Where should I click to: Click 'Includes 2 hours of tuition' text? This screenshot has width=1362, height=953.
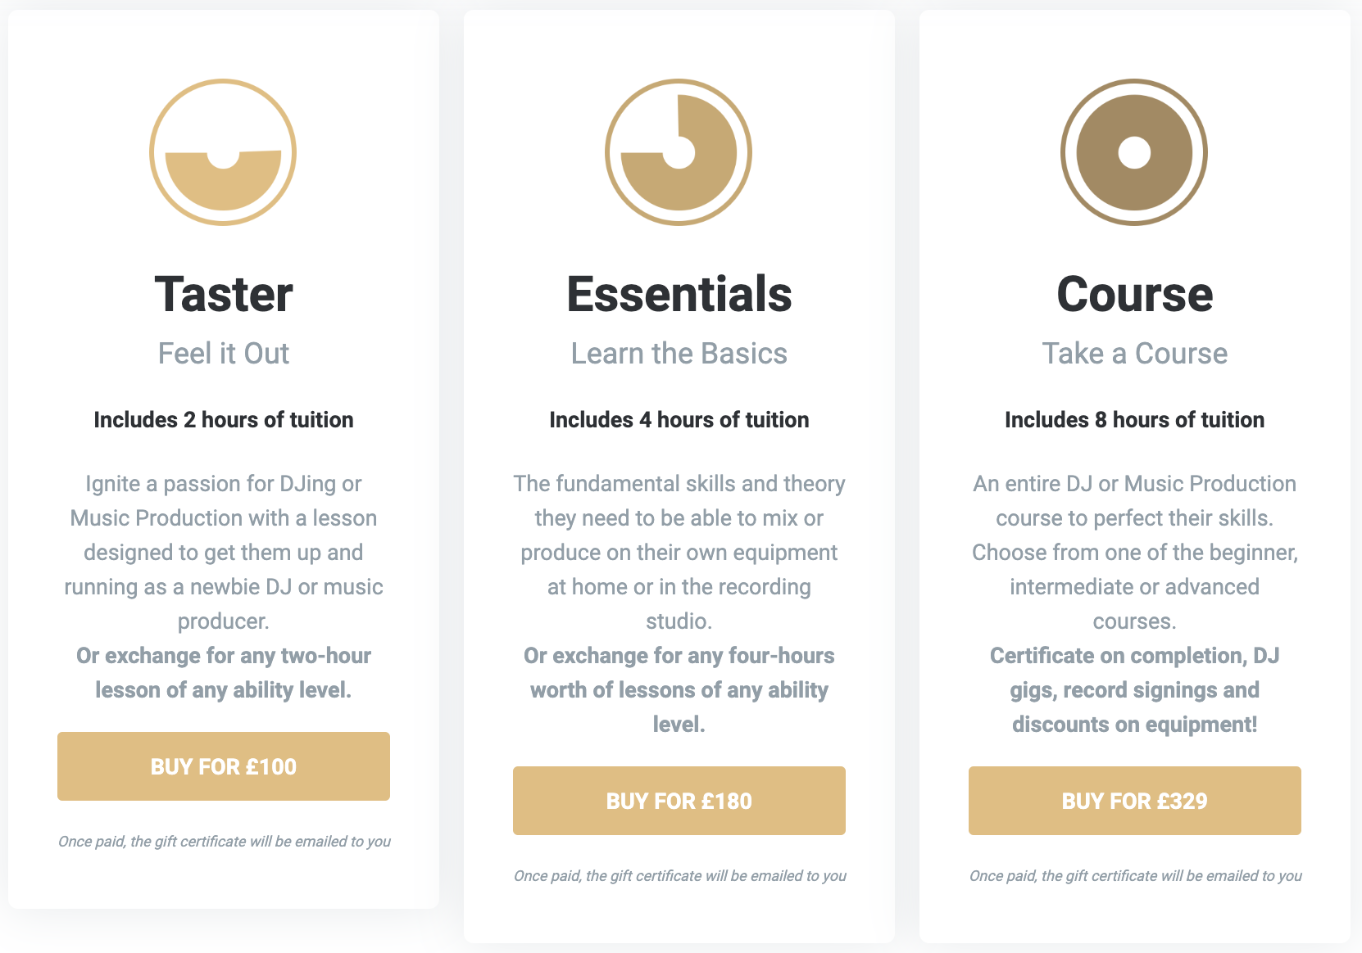coord(224,420)
